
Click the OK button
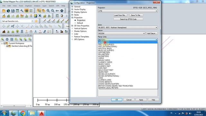pos(117,100)
